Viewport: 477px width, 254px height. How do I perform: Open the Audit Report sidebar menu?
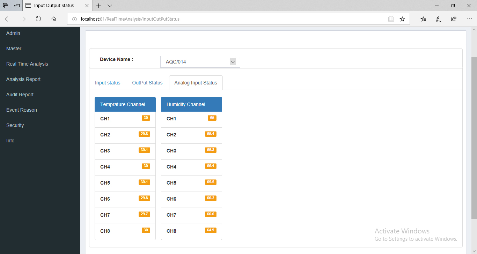pyautogui.click(x=20, y=95)
